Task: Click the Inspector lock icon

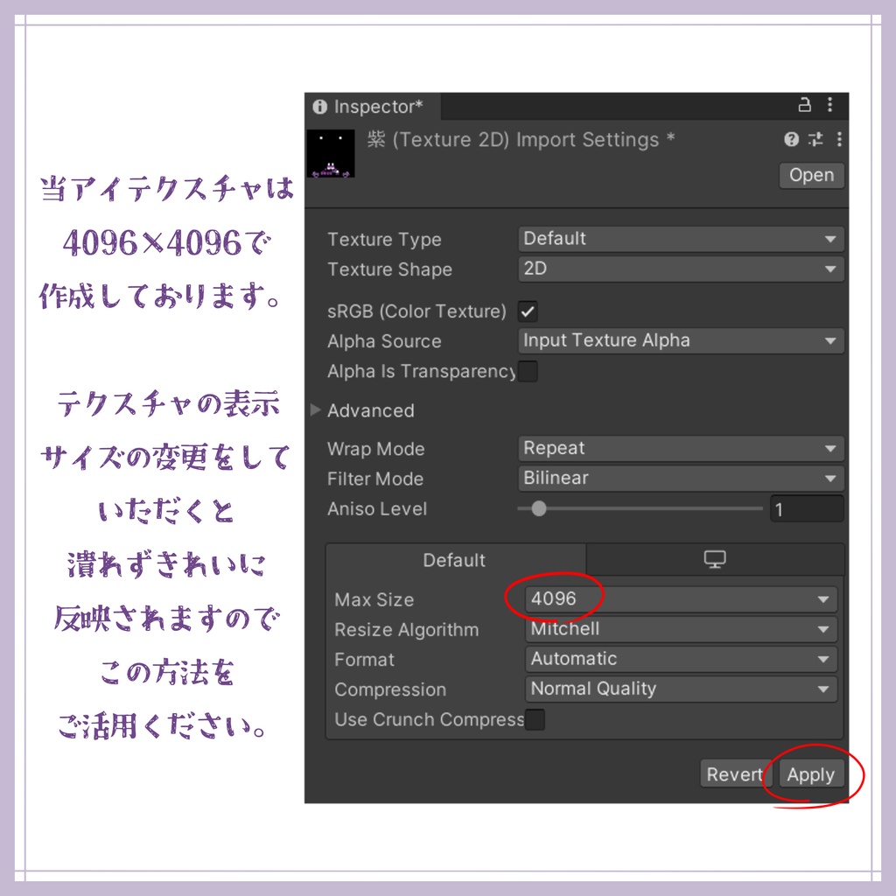Action: (x=803, y=105)
